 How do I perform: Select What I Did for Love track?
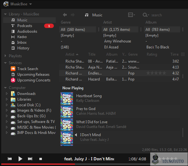[x=92, y=122]
